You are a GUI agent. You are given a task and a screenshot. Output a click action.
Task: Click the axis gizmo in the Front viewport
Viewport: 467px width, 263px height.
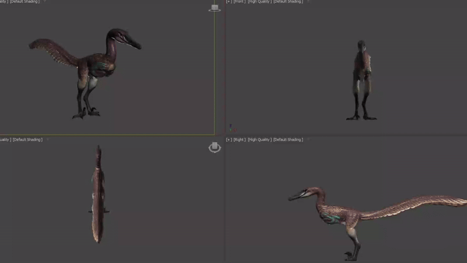click(231, 128)
